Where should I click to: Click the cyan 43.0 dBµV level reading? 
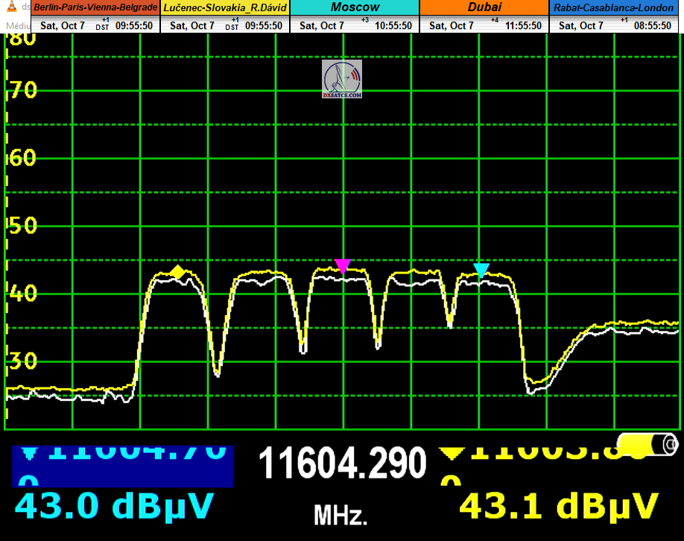pyautogui.click(x=113, y=505)
